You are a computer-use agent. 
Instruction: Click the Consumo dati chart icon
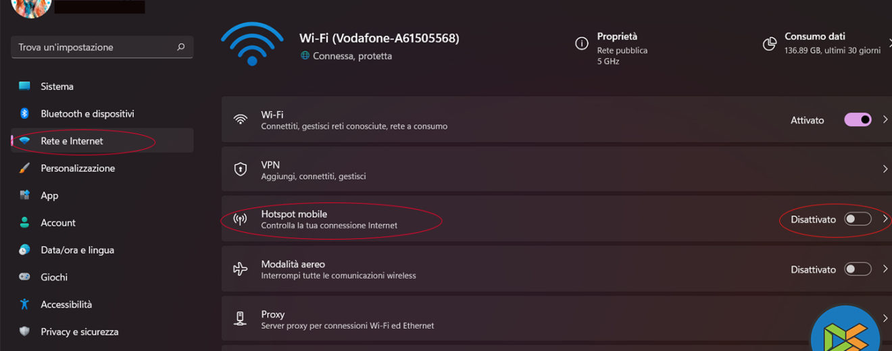coord(769,44)
